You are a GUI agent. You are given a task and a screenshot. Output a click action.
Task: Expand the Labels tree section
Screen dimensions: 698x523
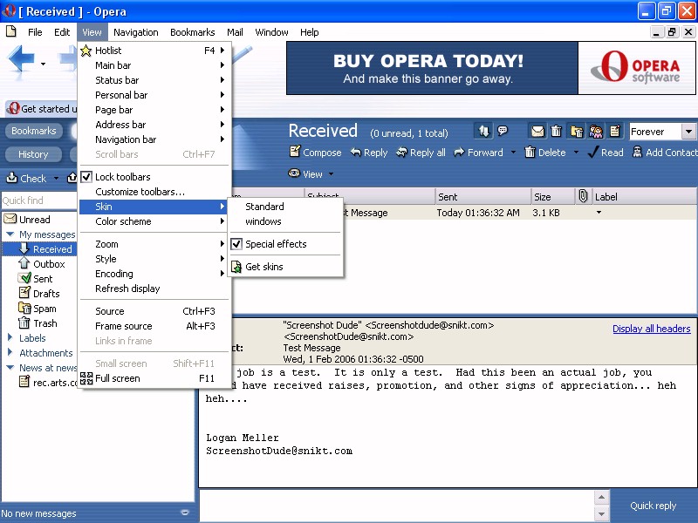[x=10, y=338]
